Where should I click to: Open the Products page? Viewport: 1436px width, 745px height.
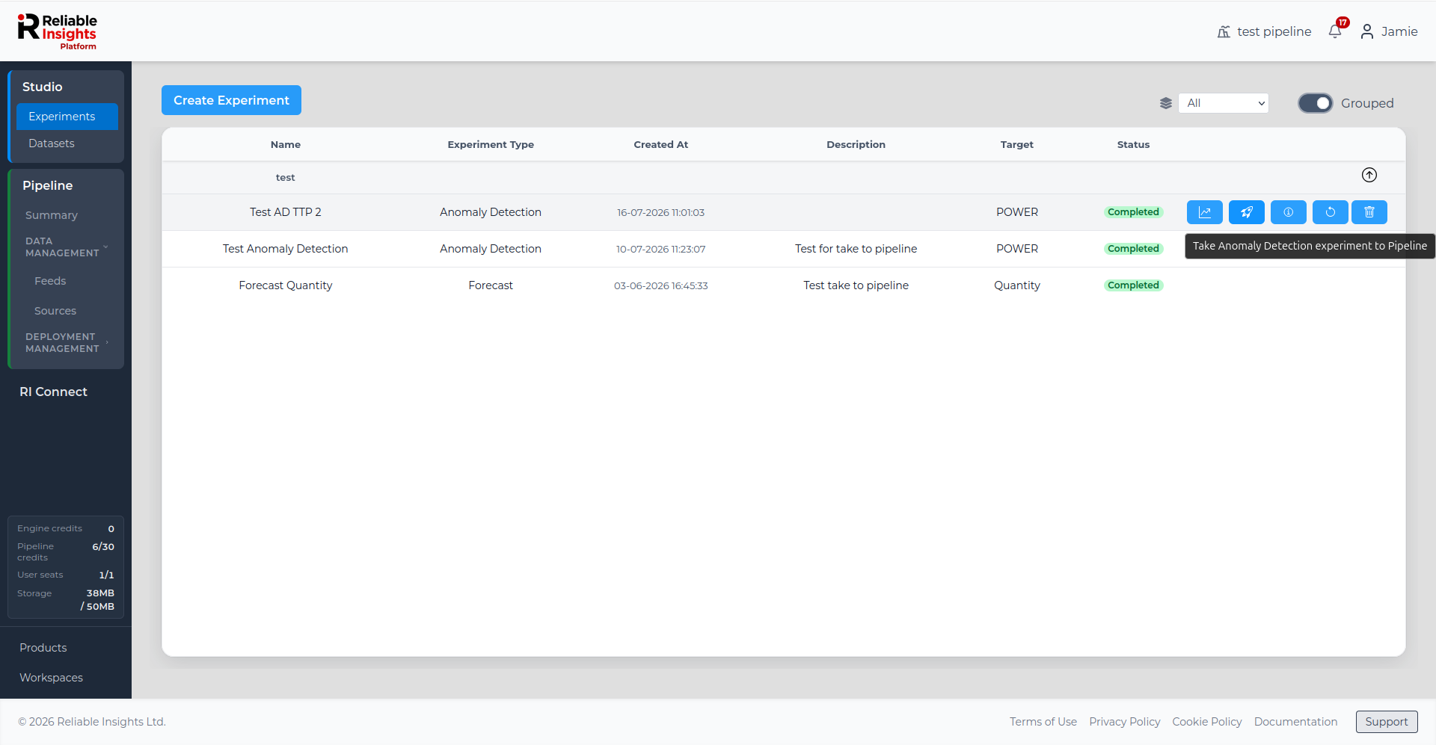coord(43,648)
